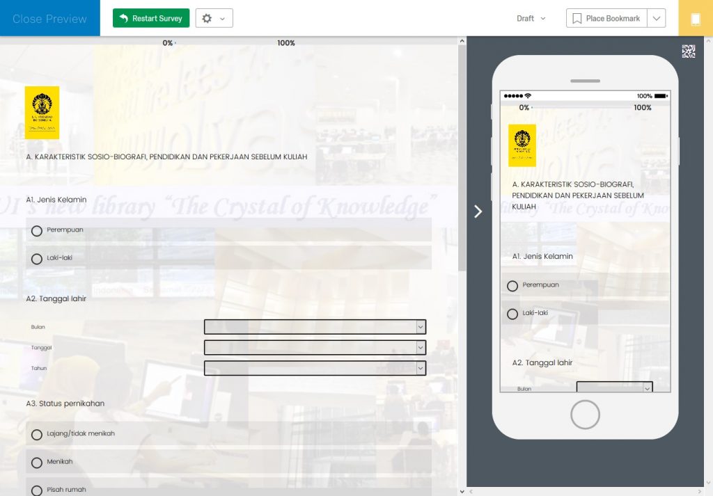Click the Tahun label text
This screenshot has width=713, height=496.
point(39,369)
